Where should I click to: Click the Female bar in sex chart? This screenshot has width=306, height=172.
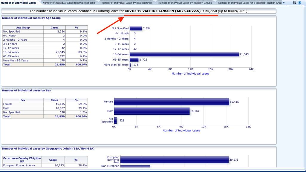click(x=172, y=102)
